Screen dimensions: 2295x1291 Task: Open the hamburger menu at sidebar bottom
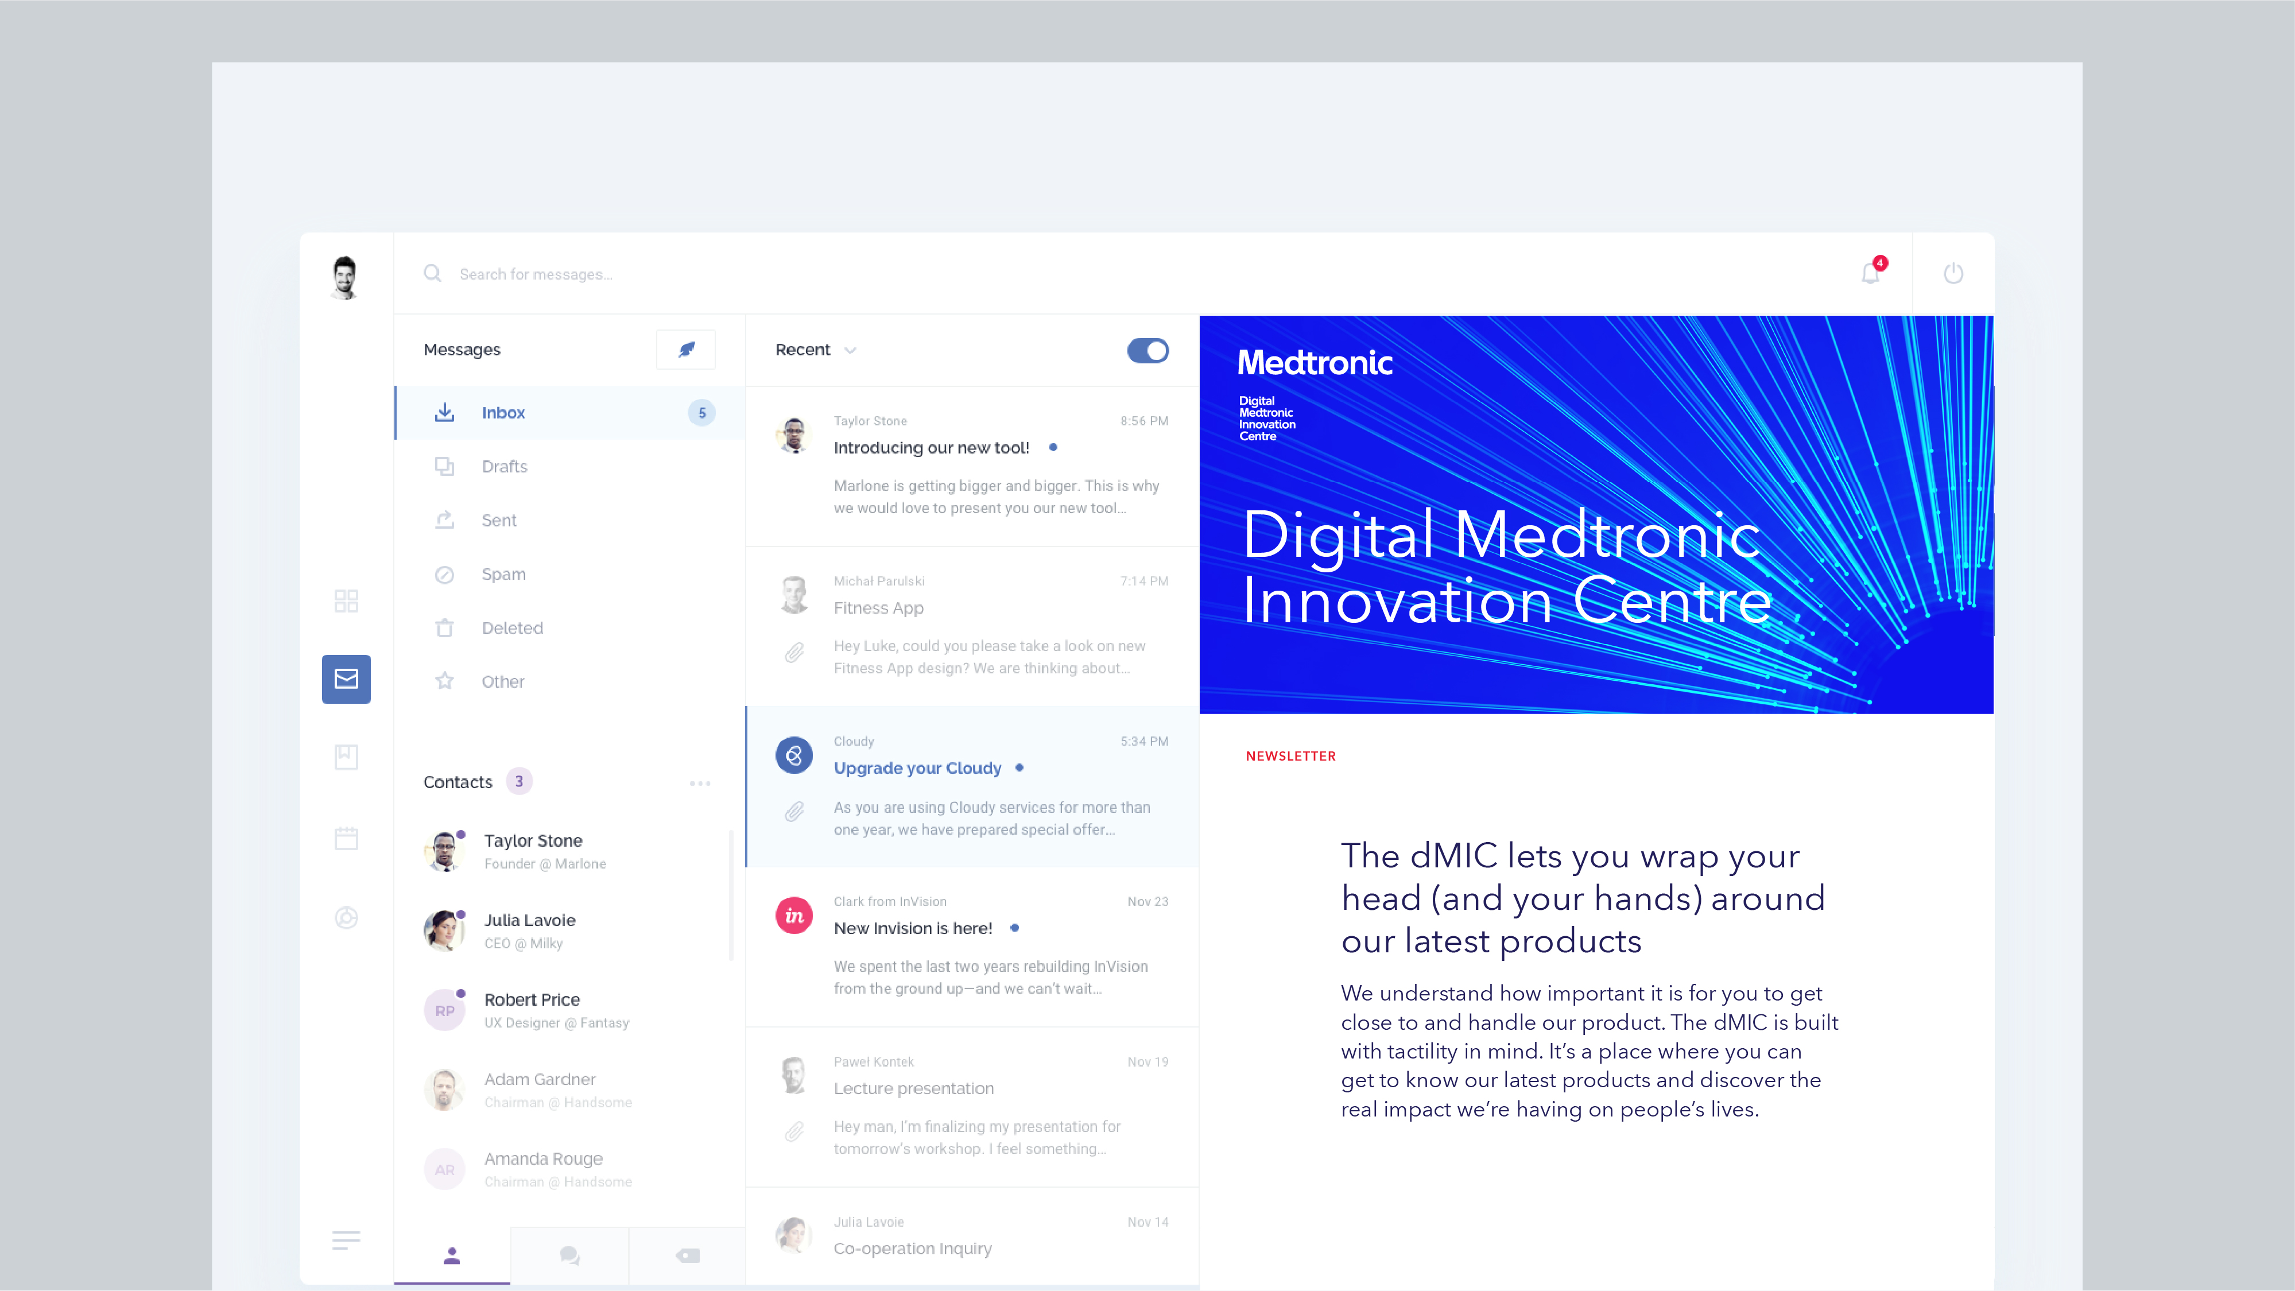coord(346,1240)
